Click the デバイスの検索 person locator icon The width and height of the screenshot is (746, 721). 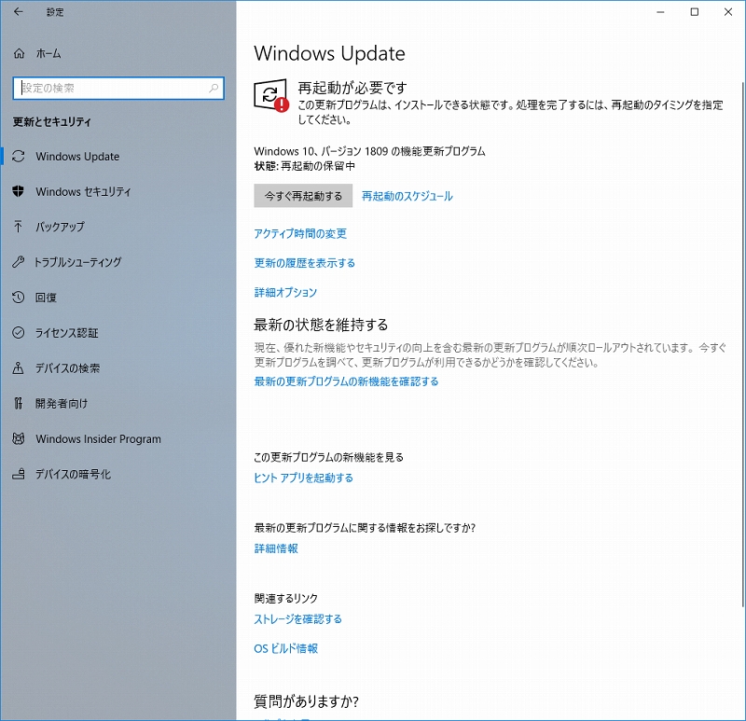point(18,367)
